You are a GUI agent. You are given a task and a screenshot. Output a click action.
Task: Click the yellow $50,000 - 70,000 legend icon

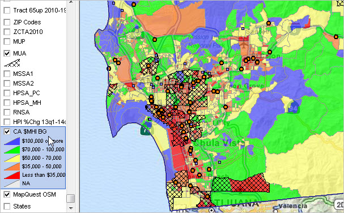coord(12,158)
